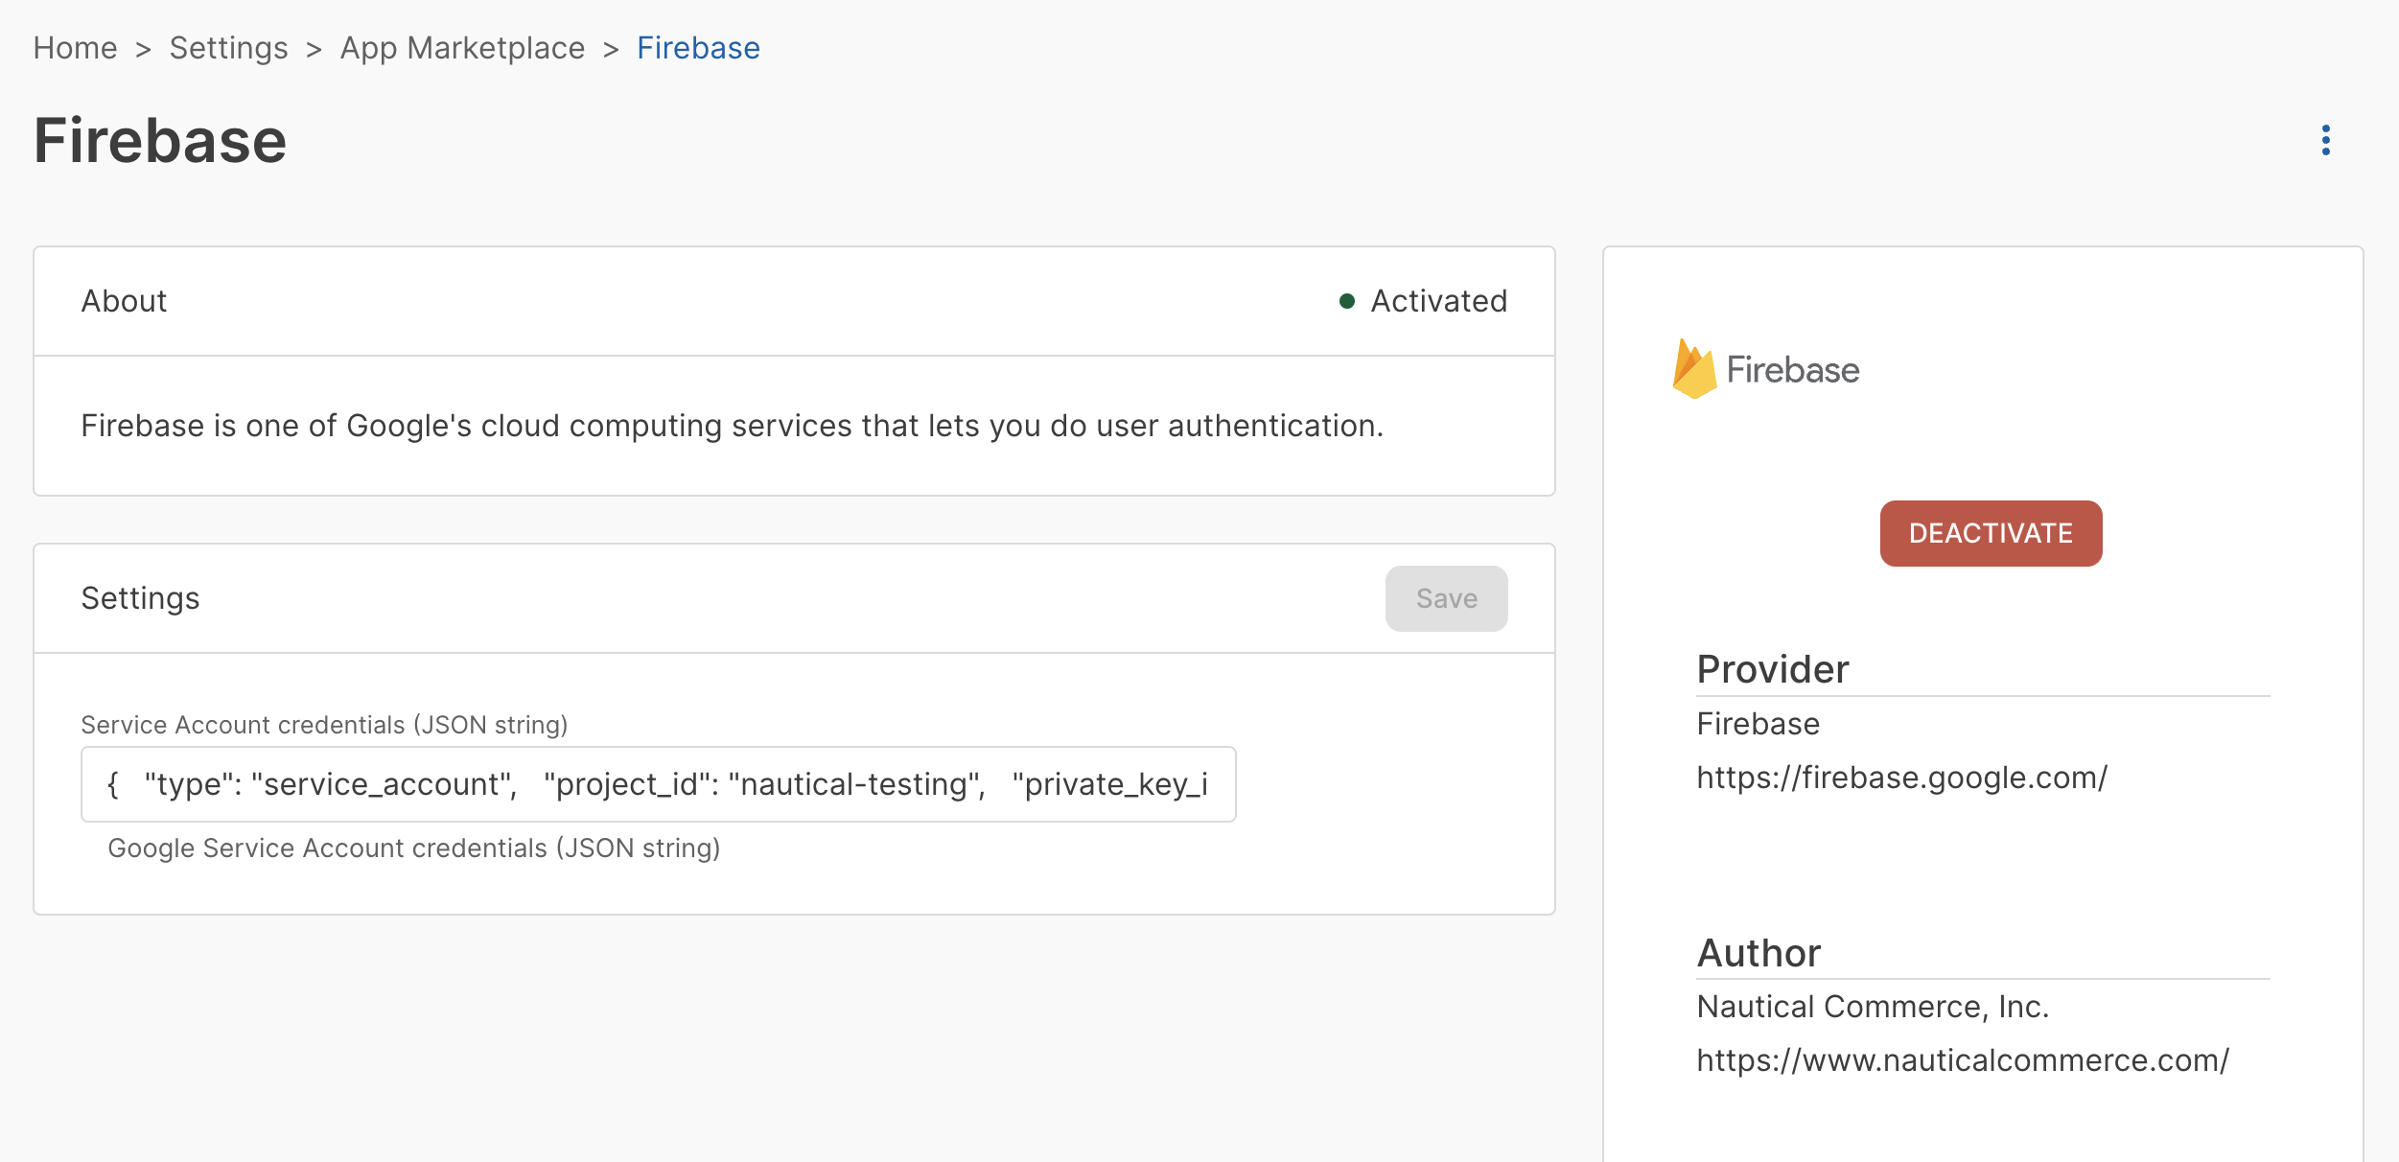Viewport: 2399px width, 1162px height.
Task: Navigate to Settings breadcrumb link
Action: pyautogui.click(x=228, y=48)
